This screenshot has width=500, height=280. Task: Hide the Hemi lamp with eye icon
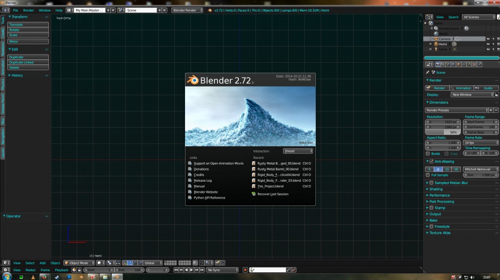[488, 44]
